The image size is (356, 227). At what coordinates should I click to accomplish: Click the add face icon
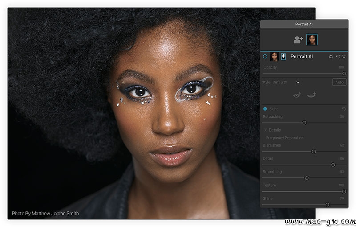click(298, 40)
